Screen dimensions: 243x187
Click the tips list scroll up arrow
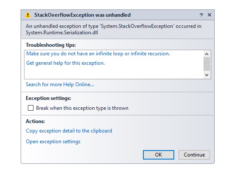207,54
